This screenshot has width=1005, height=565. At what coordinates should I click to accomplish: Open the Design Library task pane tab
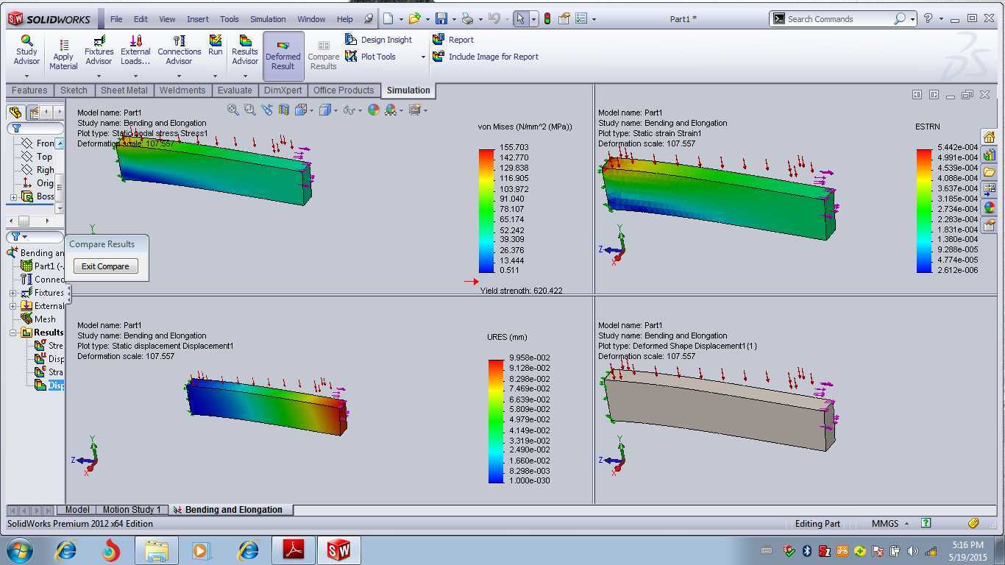pos(989,154)
